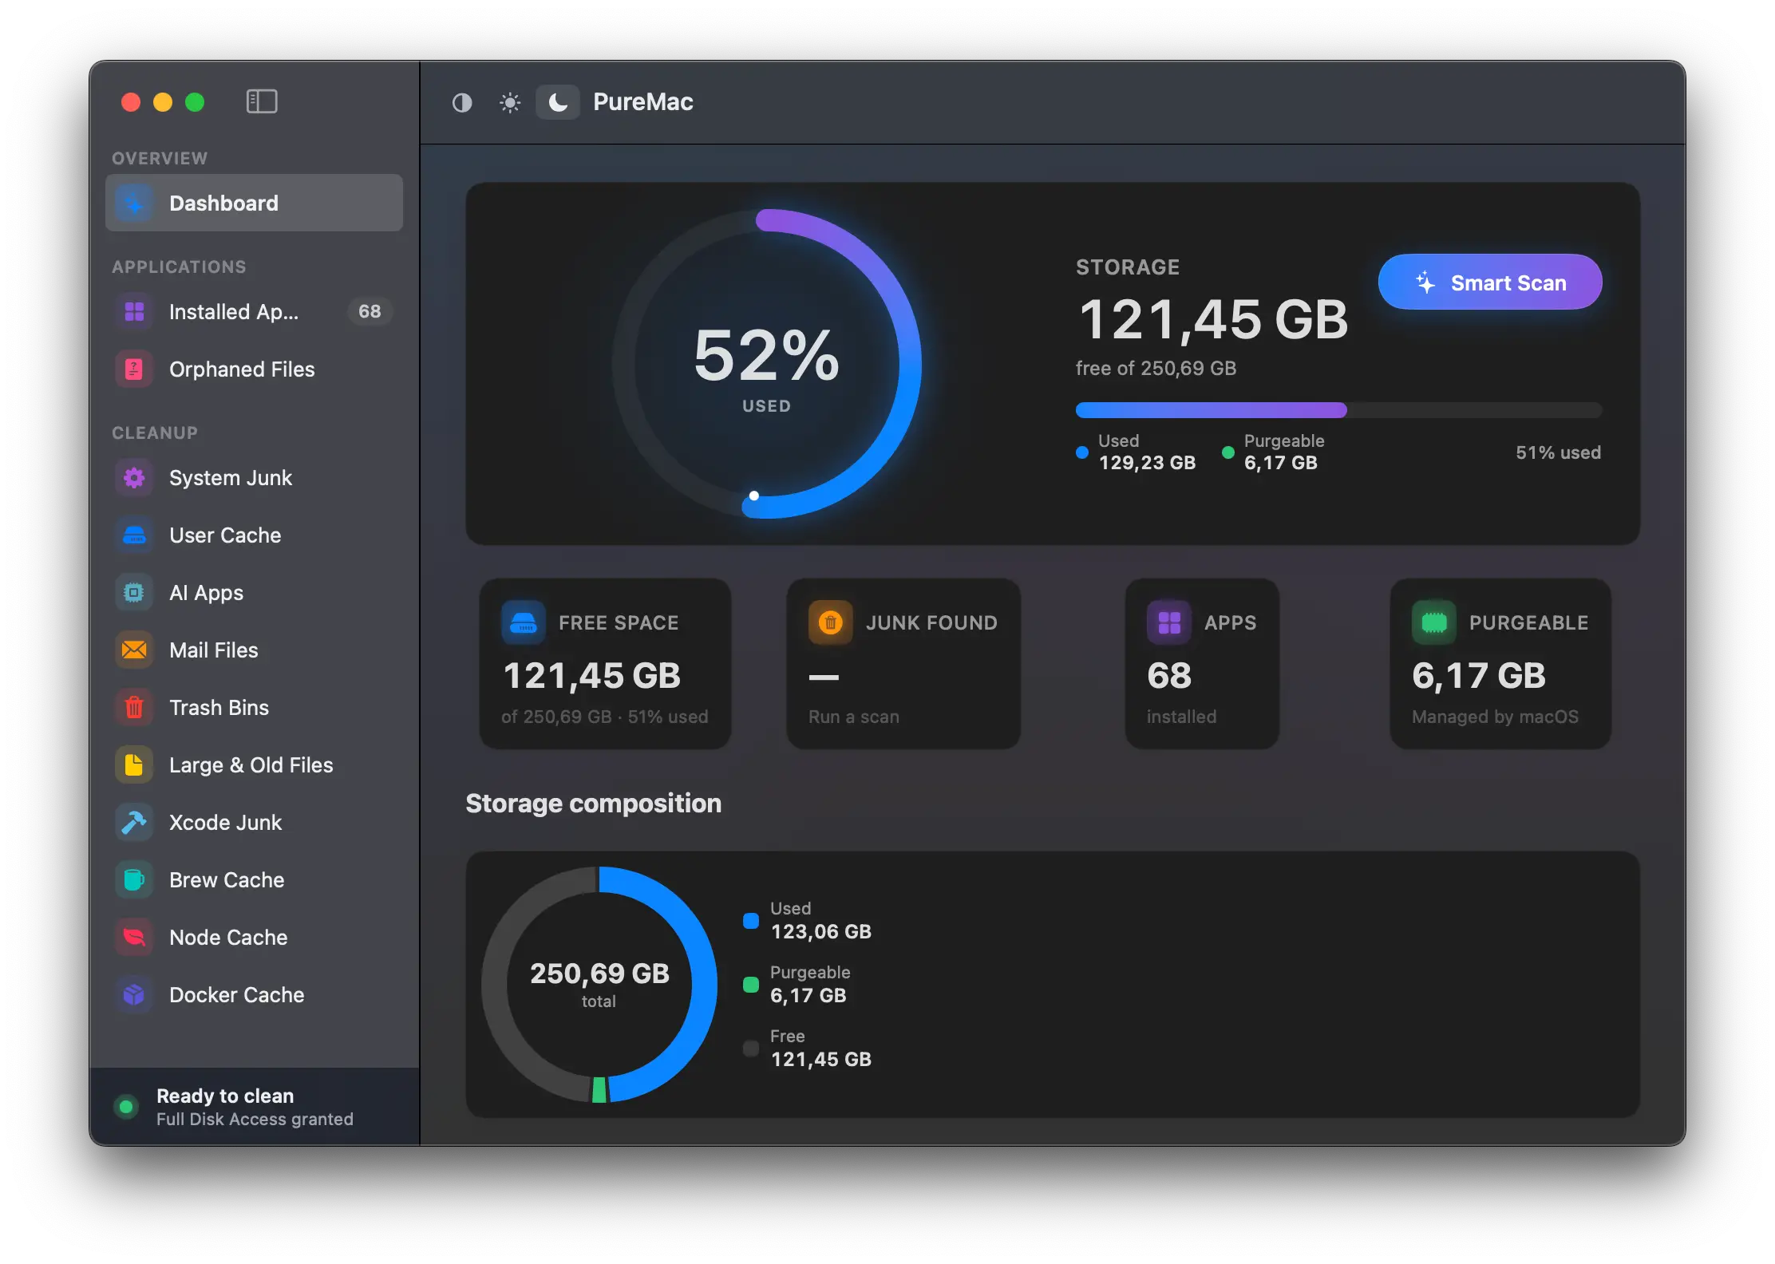Screen dimensions: 1775x1264
Task: Start a Smart Scan
Action: 1489,282
